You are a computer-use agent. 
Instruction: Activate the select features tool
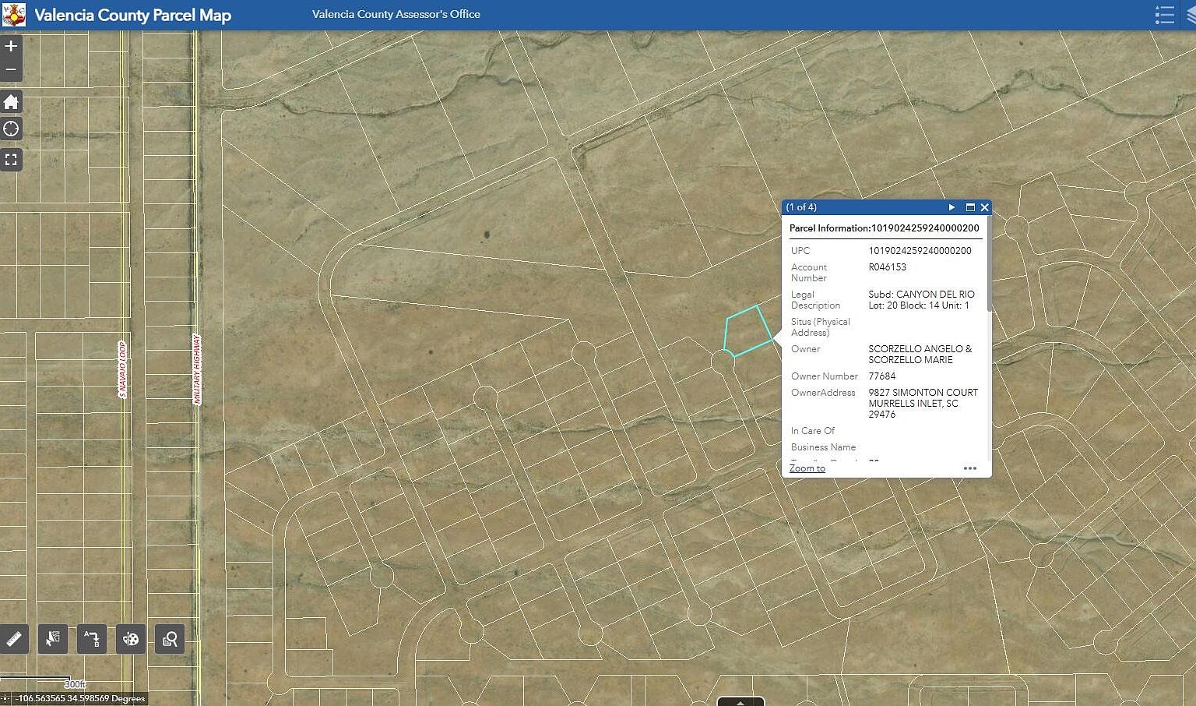click(x=52, y=639)
